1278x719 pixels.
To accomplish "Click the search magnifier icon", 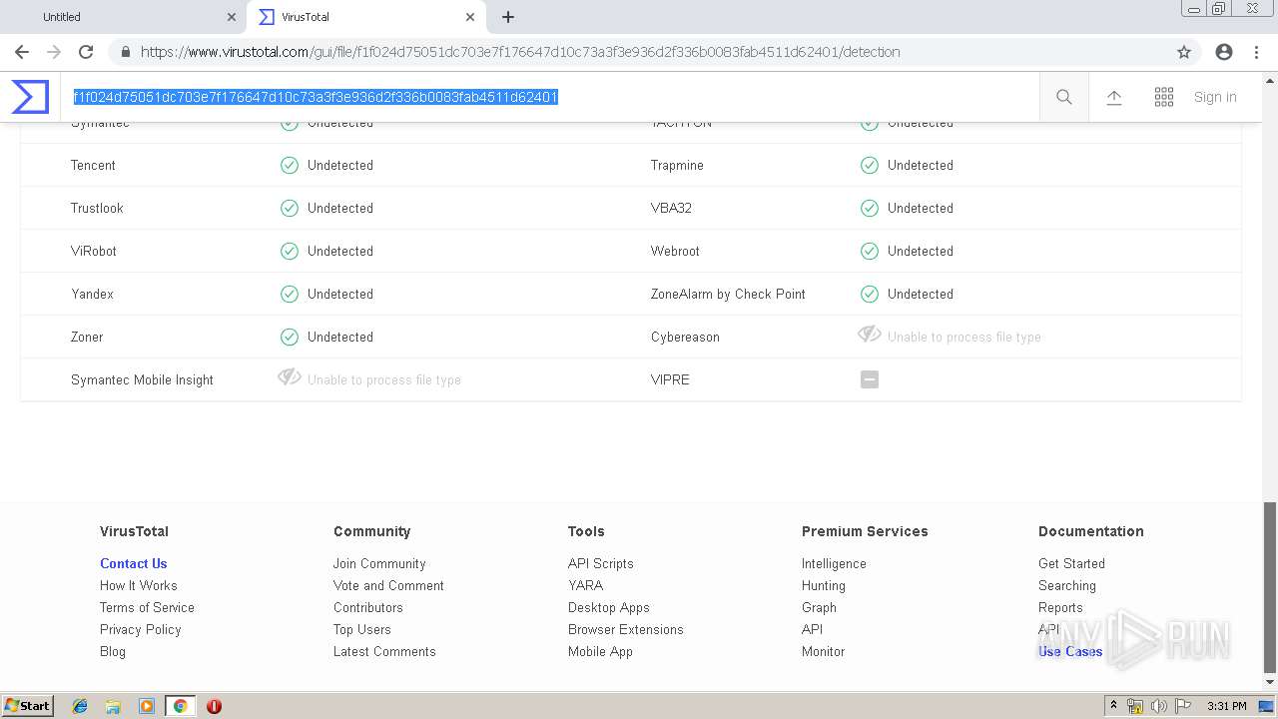I will pyautogui.click(x=1064, y=97).
